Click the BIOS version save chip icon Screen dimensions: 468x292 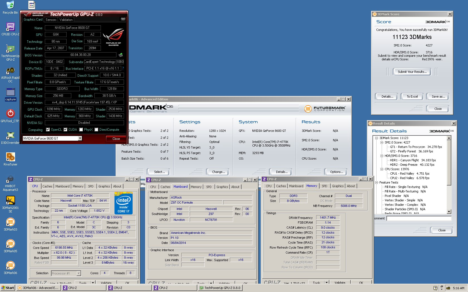(x=121, y=55)
